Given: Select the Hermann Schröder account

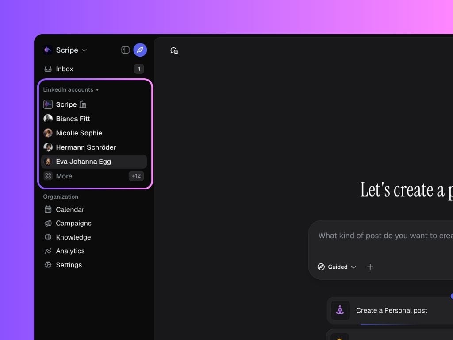Looking at the screenshot, I should coord(94,147).
